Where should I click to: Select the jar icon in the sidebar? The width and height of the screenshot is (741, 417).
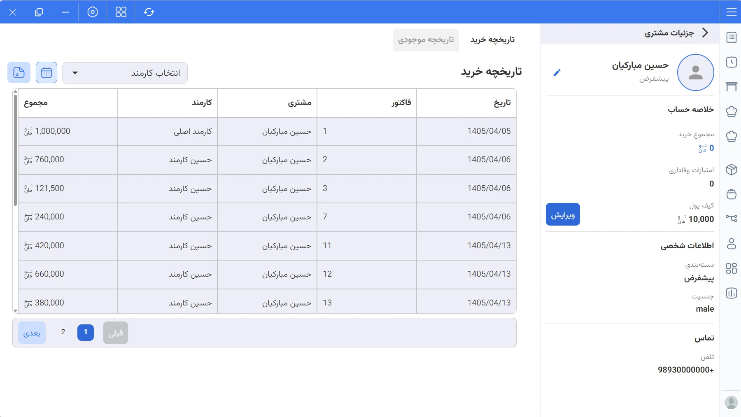[x=731, y=194]
